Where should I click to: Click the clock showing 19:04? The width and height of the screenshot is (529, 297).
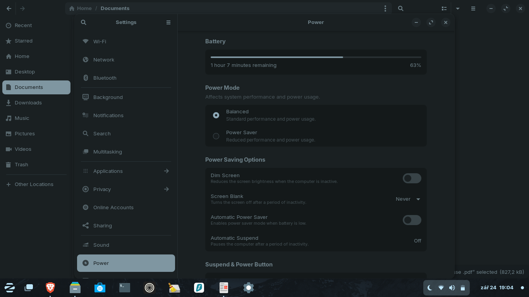point(506,288)
